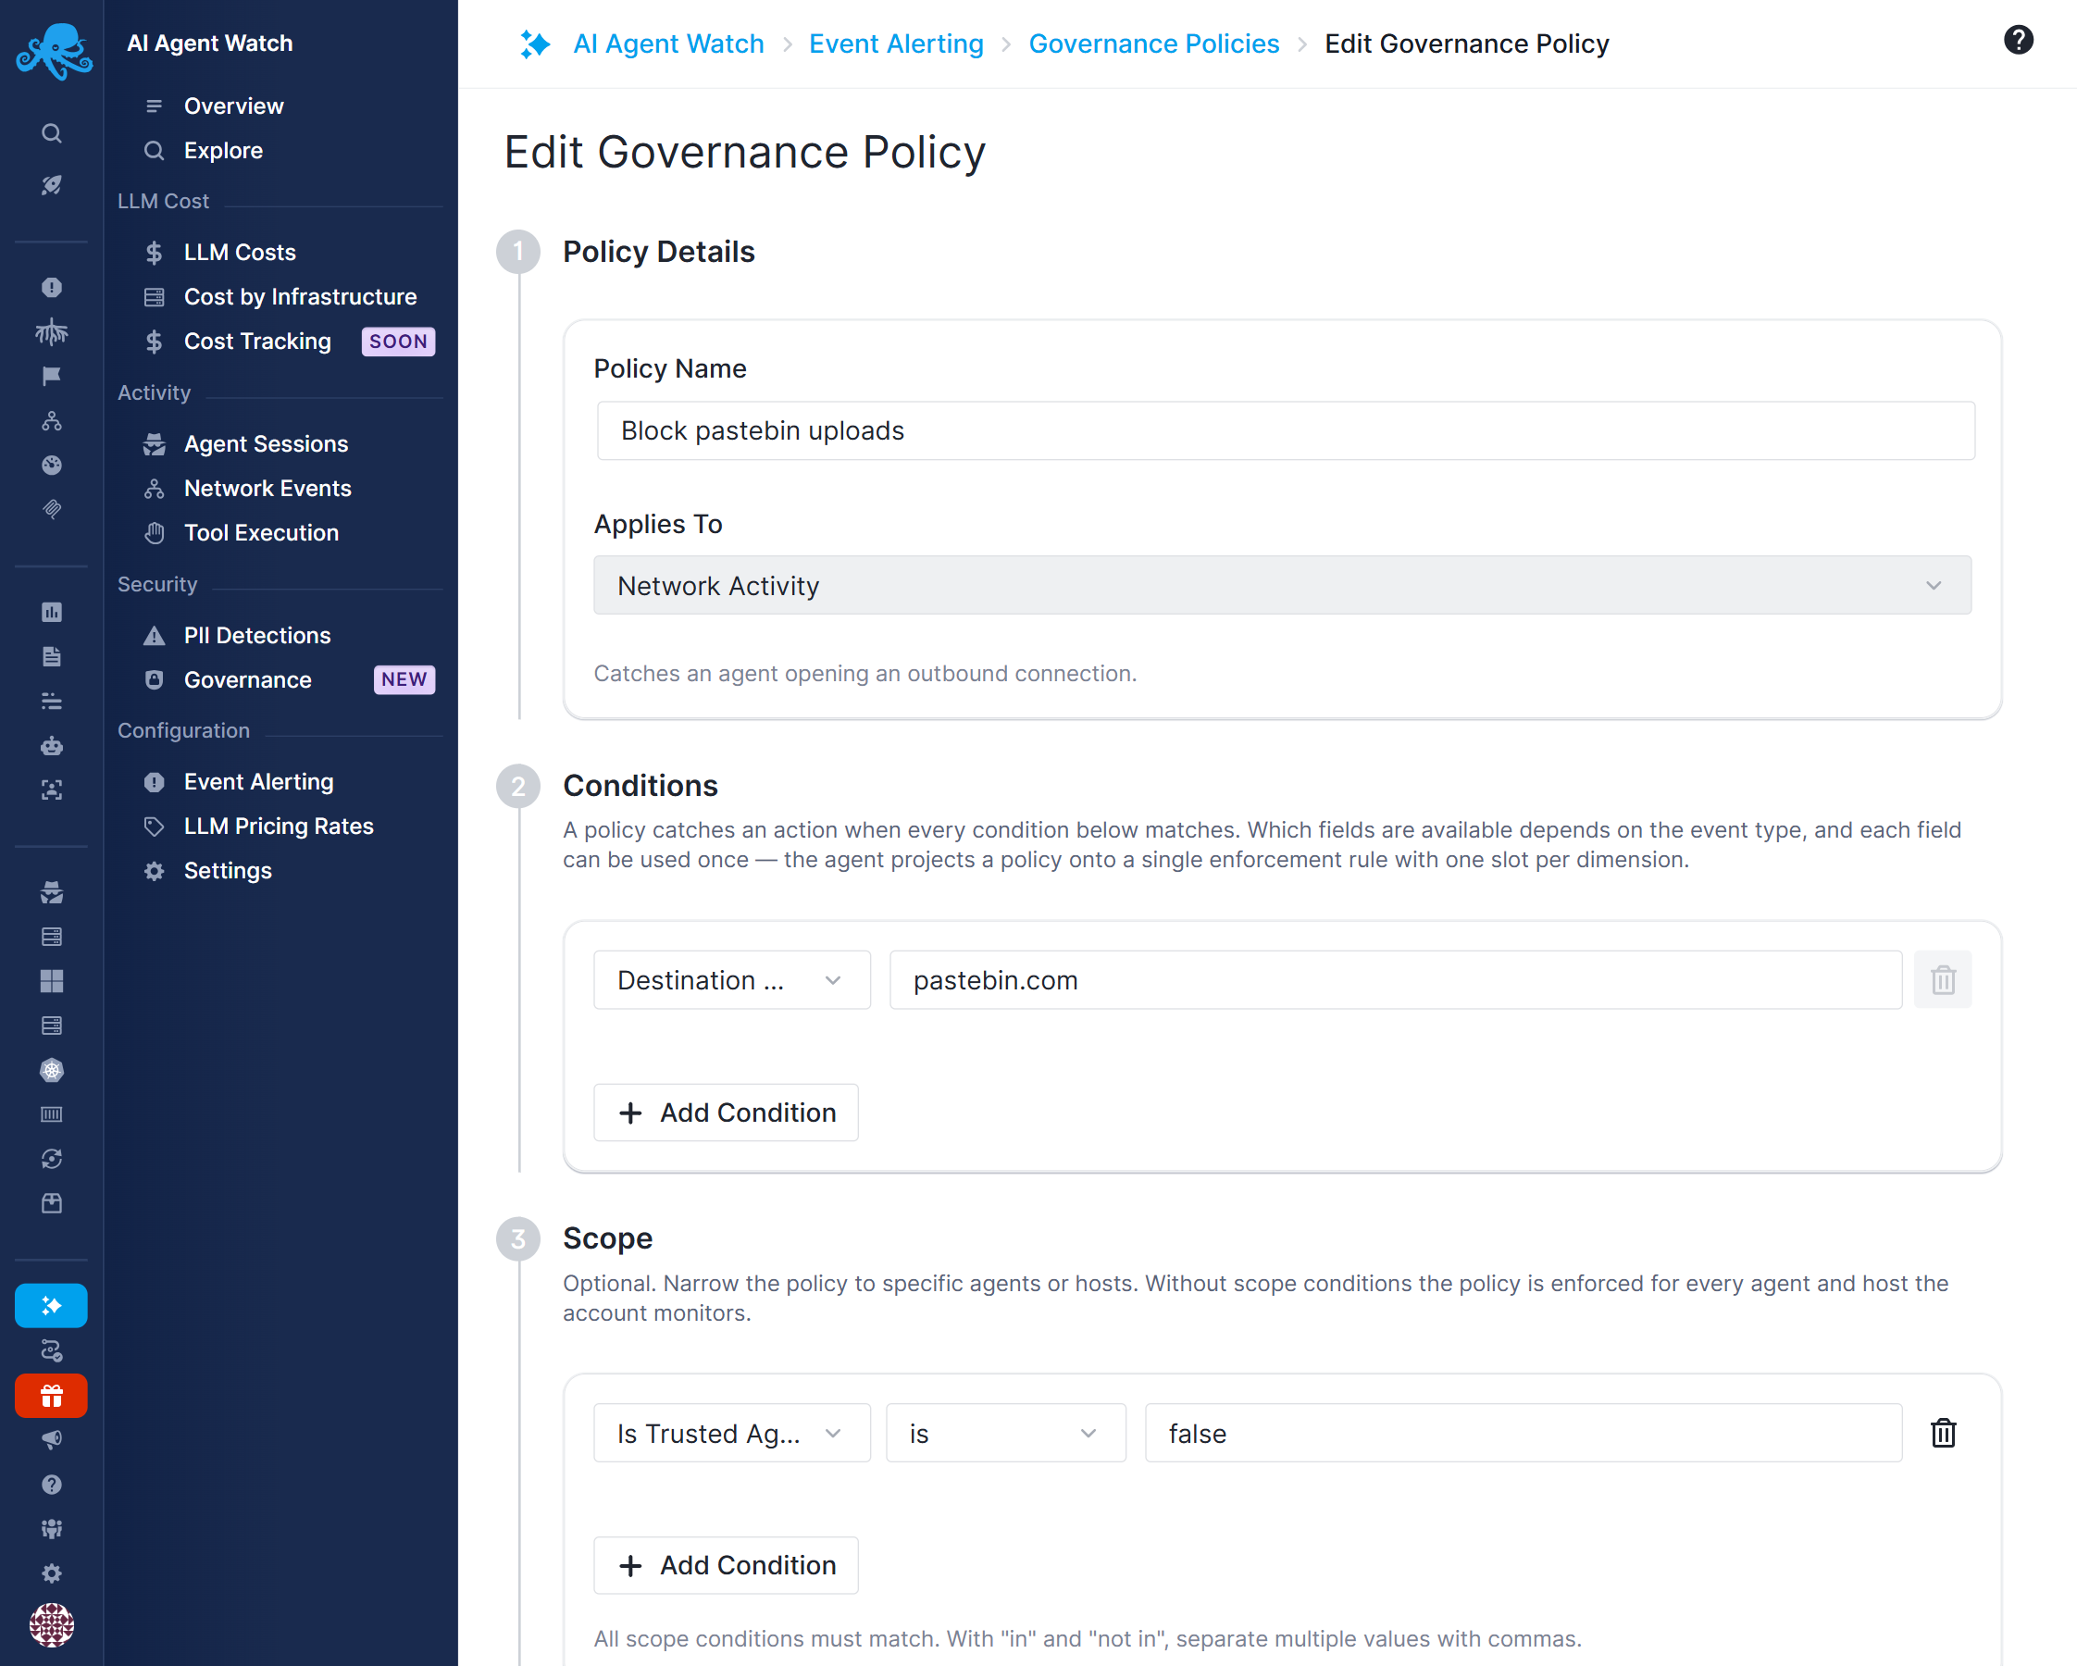Image resolution: width=2077 pixels, height=1666 pixels.
Task: Select Governance in the Security section
Action: [x=247, y=680]
